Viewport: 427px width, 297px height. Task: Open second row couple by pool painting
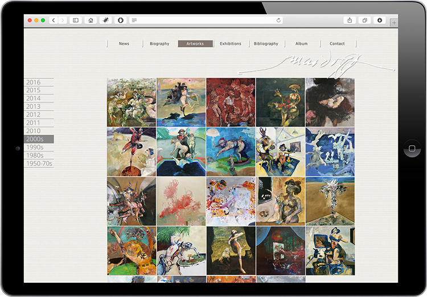[x=181, y=152]
